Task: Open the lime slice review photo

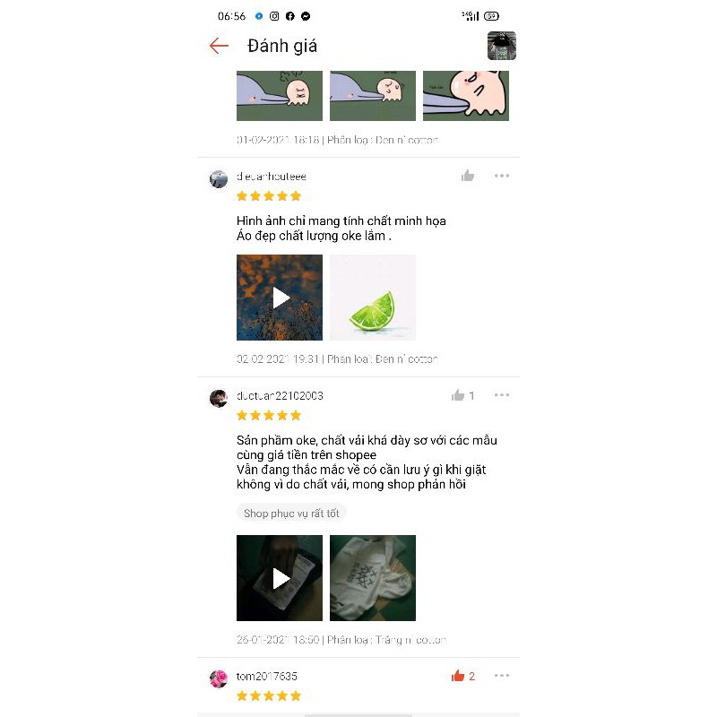Action: (x=373, y=298)
